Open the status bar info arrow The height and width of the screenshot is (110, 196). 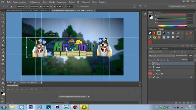coord(42,83)
